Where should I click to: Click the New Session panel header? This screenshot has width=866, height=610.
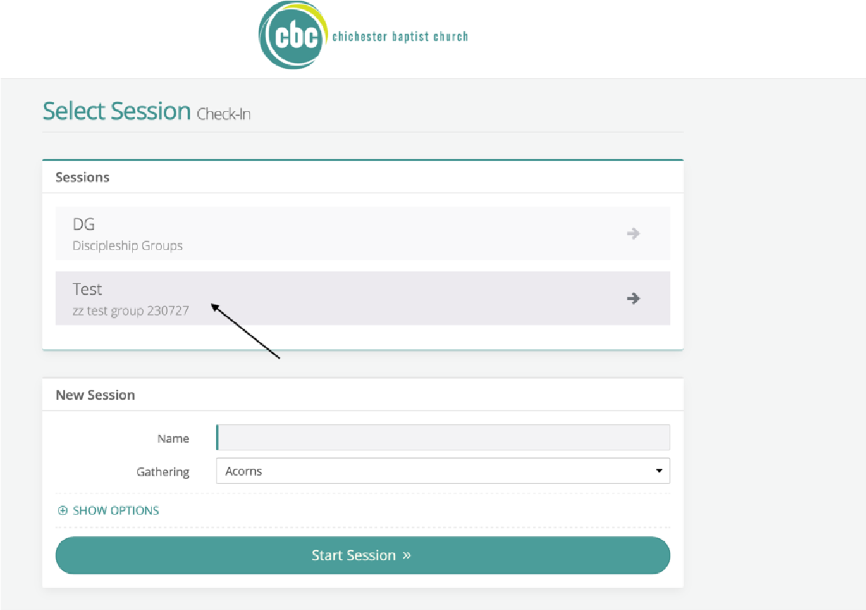tap(95, 395)
